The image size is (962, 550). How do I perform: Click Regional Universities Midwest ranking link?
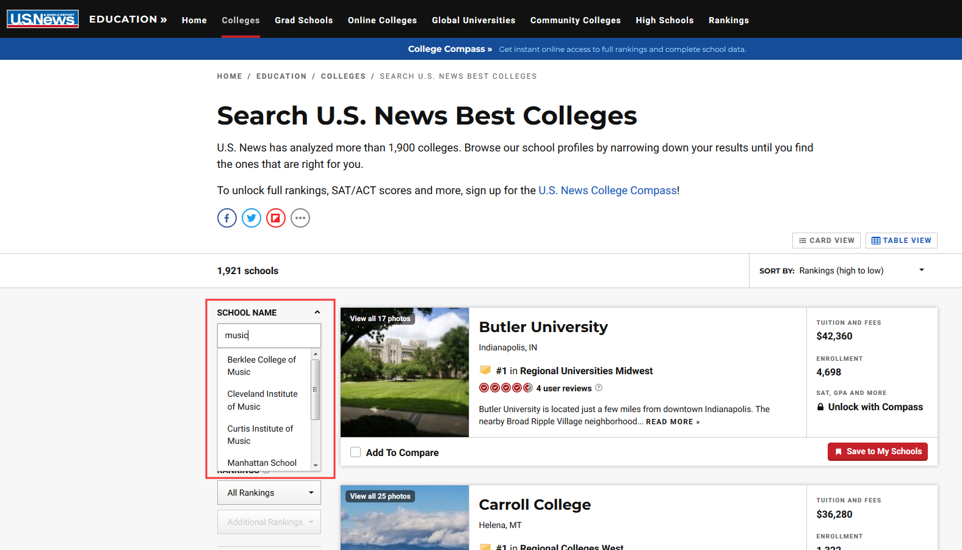tap(586, 371)
